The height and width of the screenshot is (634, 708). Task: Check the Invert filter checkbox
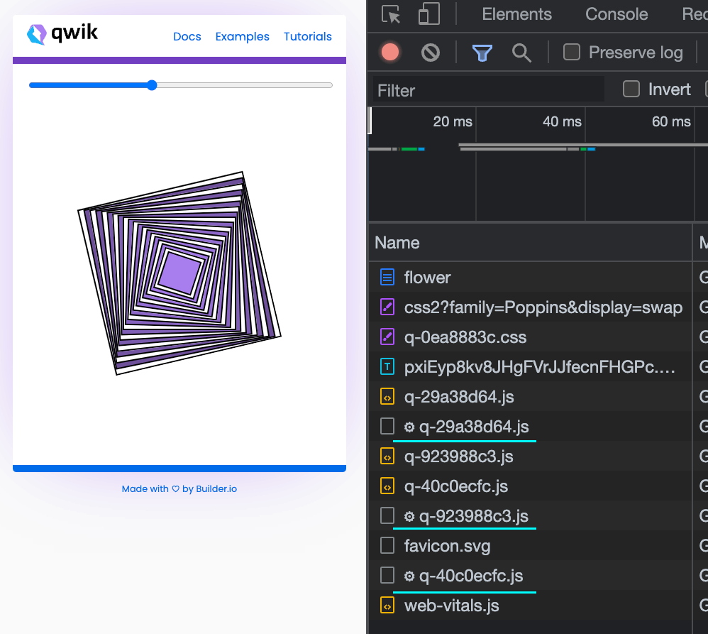(631, 89)
